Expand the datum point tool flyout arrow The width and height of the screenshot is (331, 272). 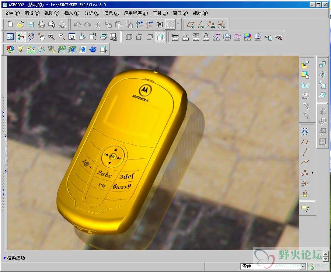coord(313,172)
